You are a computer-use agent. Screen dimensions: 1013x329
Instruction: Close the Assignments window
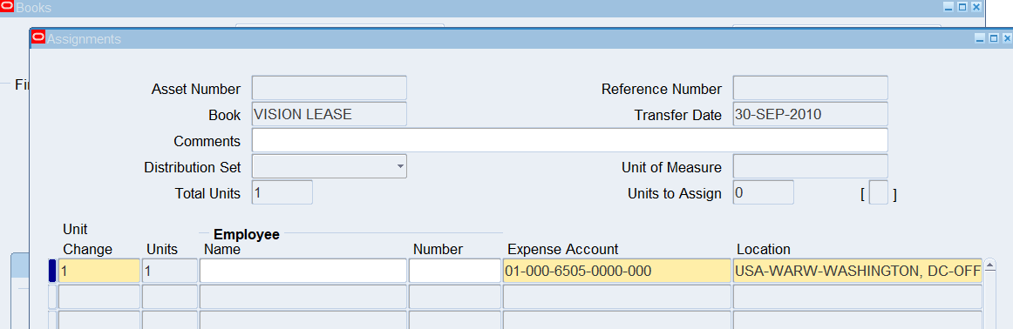(x=1007, y=38)
